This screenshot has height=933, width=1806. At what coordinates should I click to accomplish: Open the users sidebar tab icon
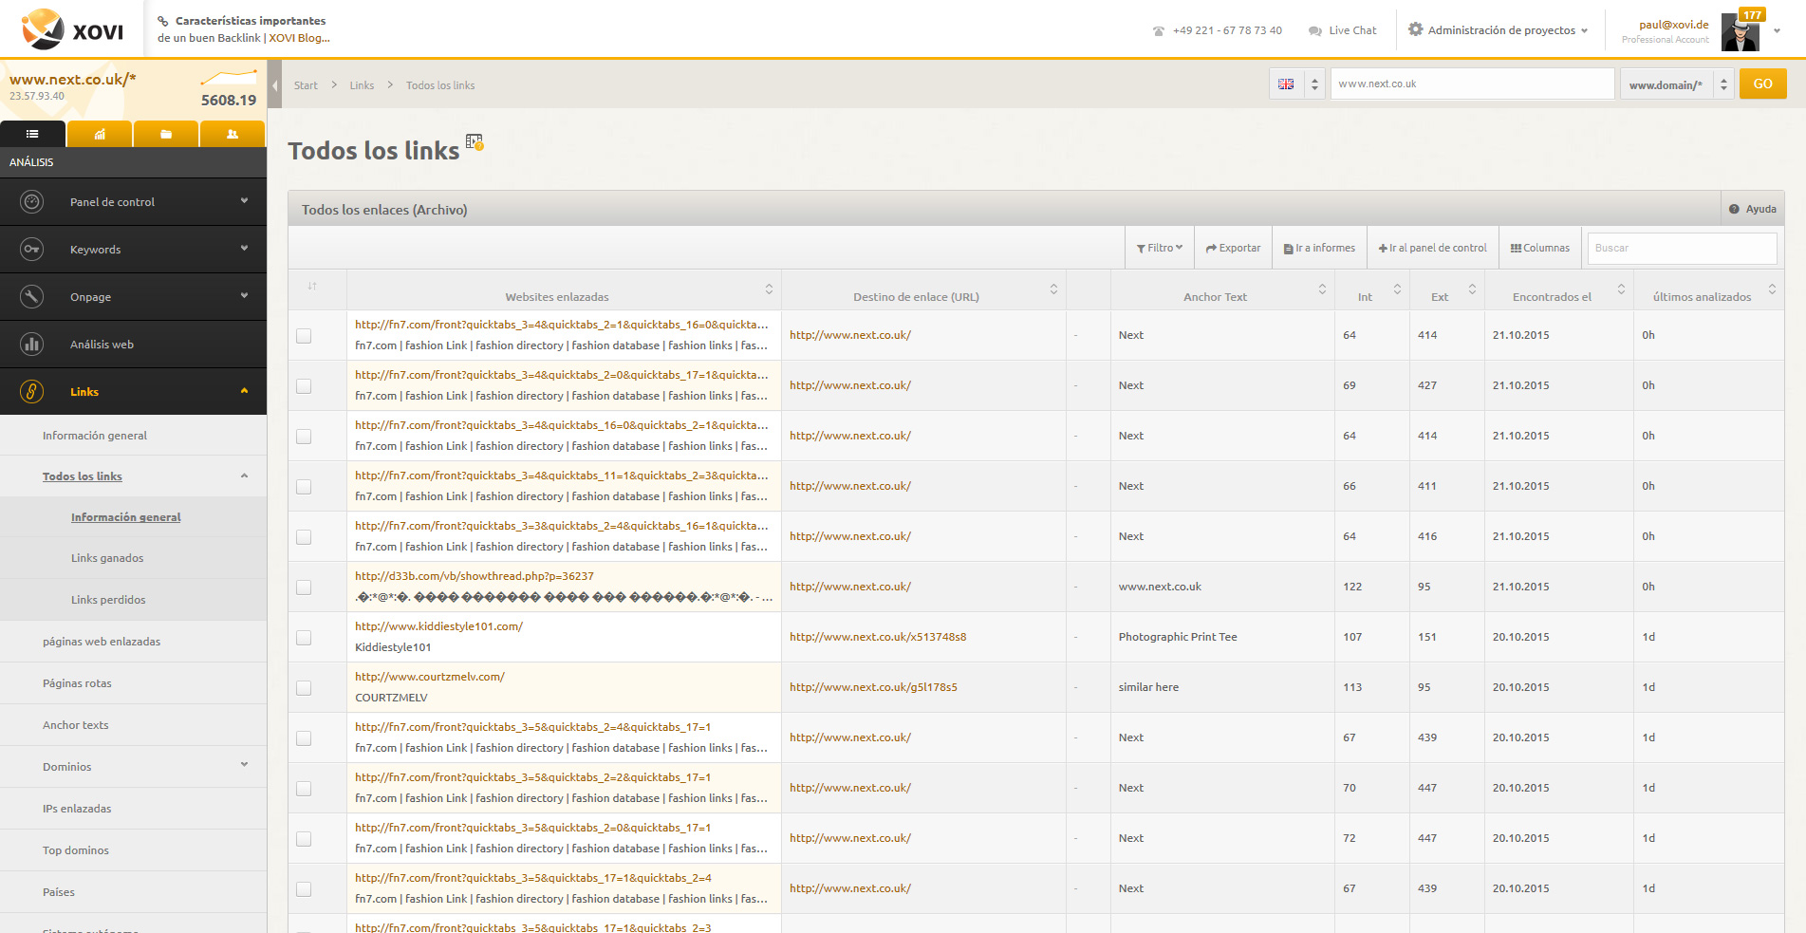click(233, 135)
